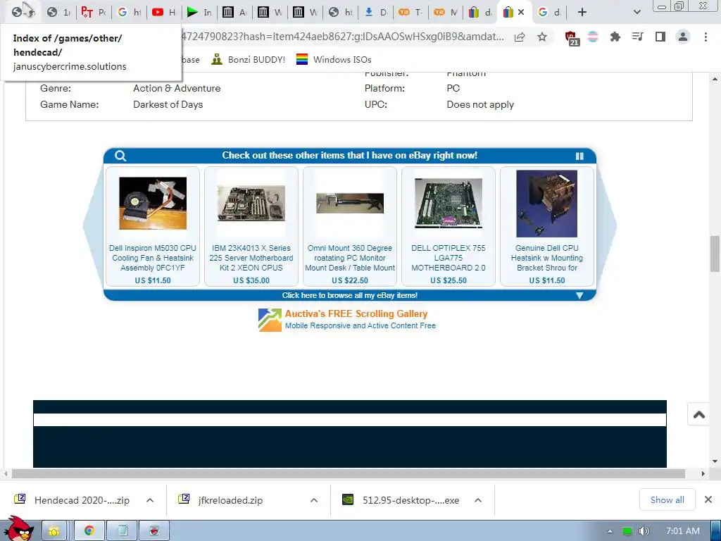721x541 pixels.
Task: Click the Genuine Dell CPU Heatsink title
Action: pyautogui.click(x=546, y=258)
